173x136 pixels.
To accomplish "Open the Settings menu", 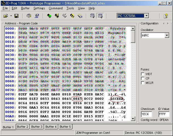I will coord(39,8).
